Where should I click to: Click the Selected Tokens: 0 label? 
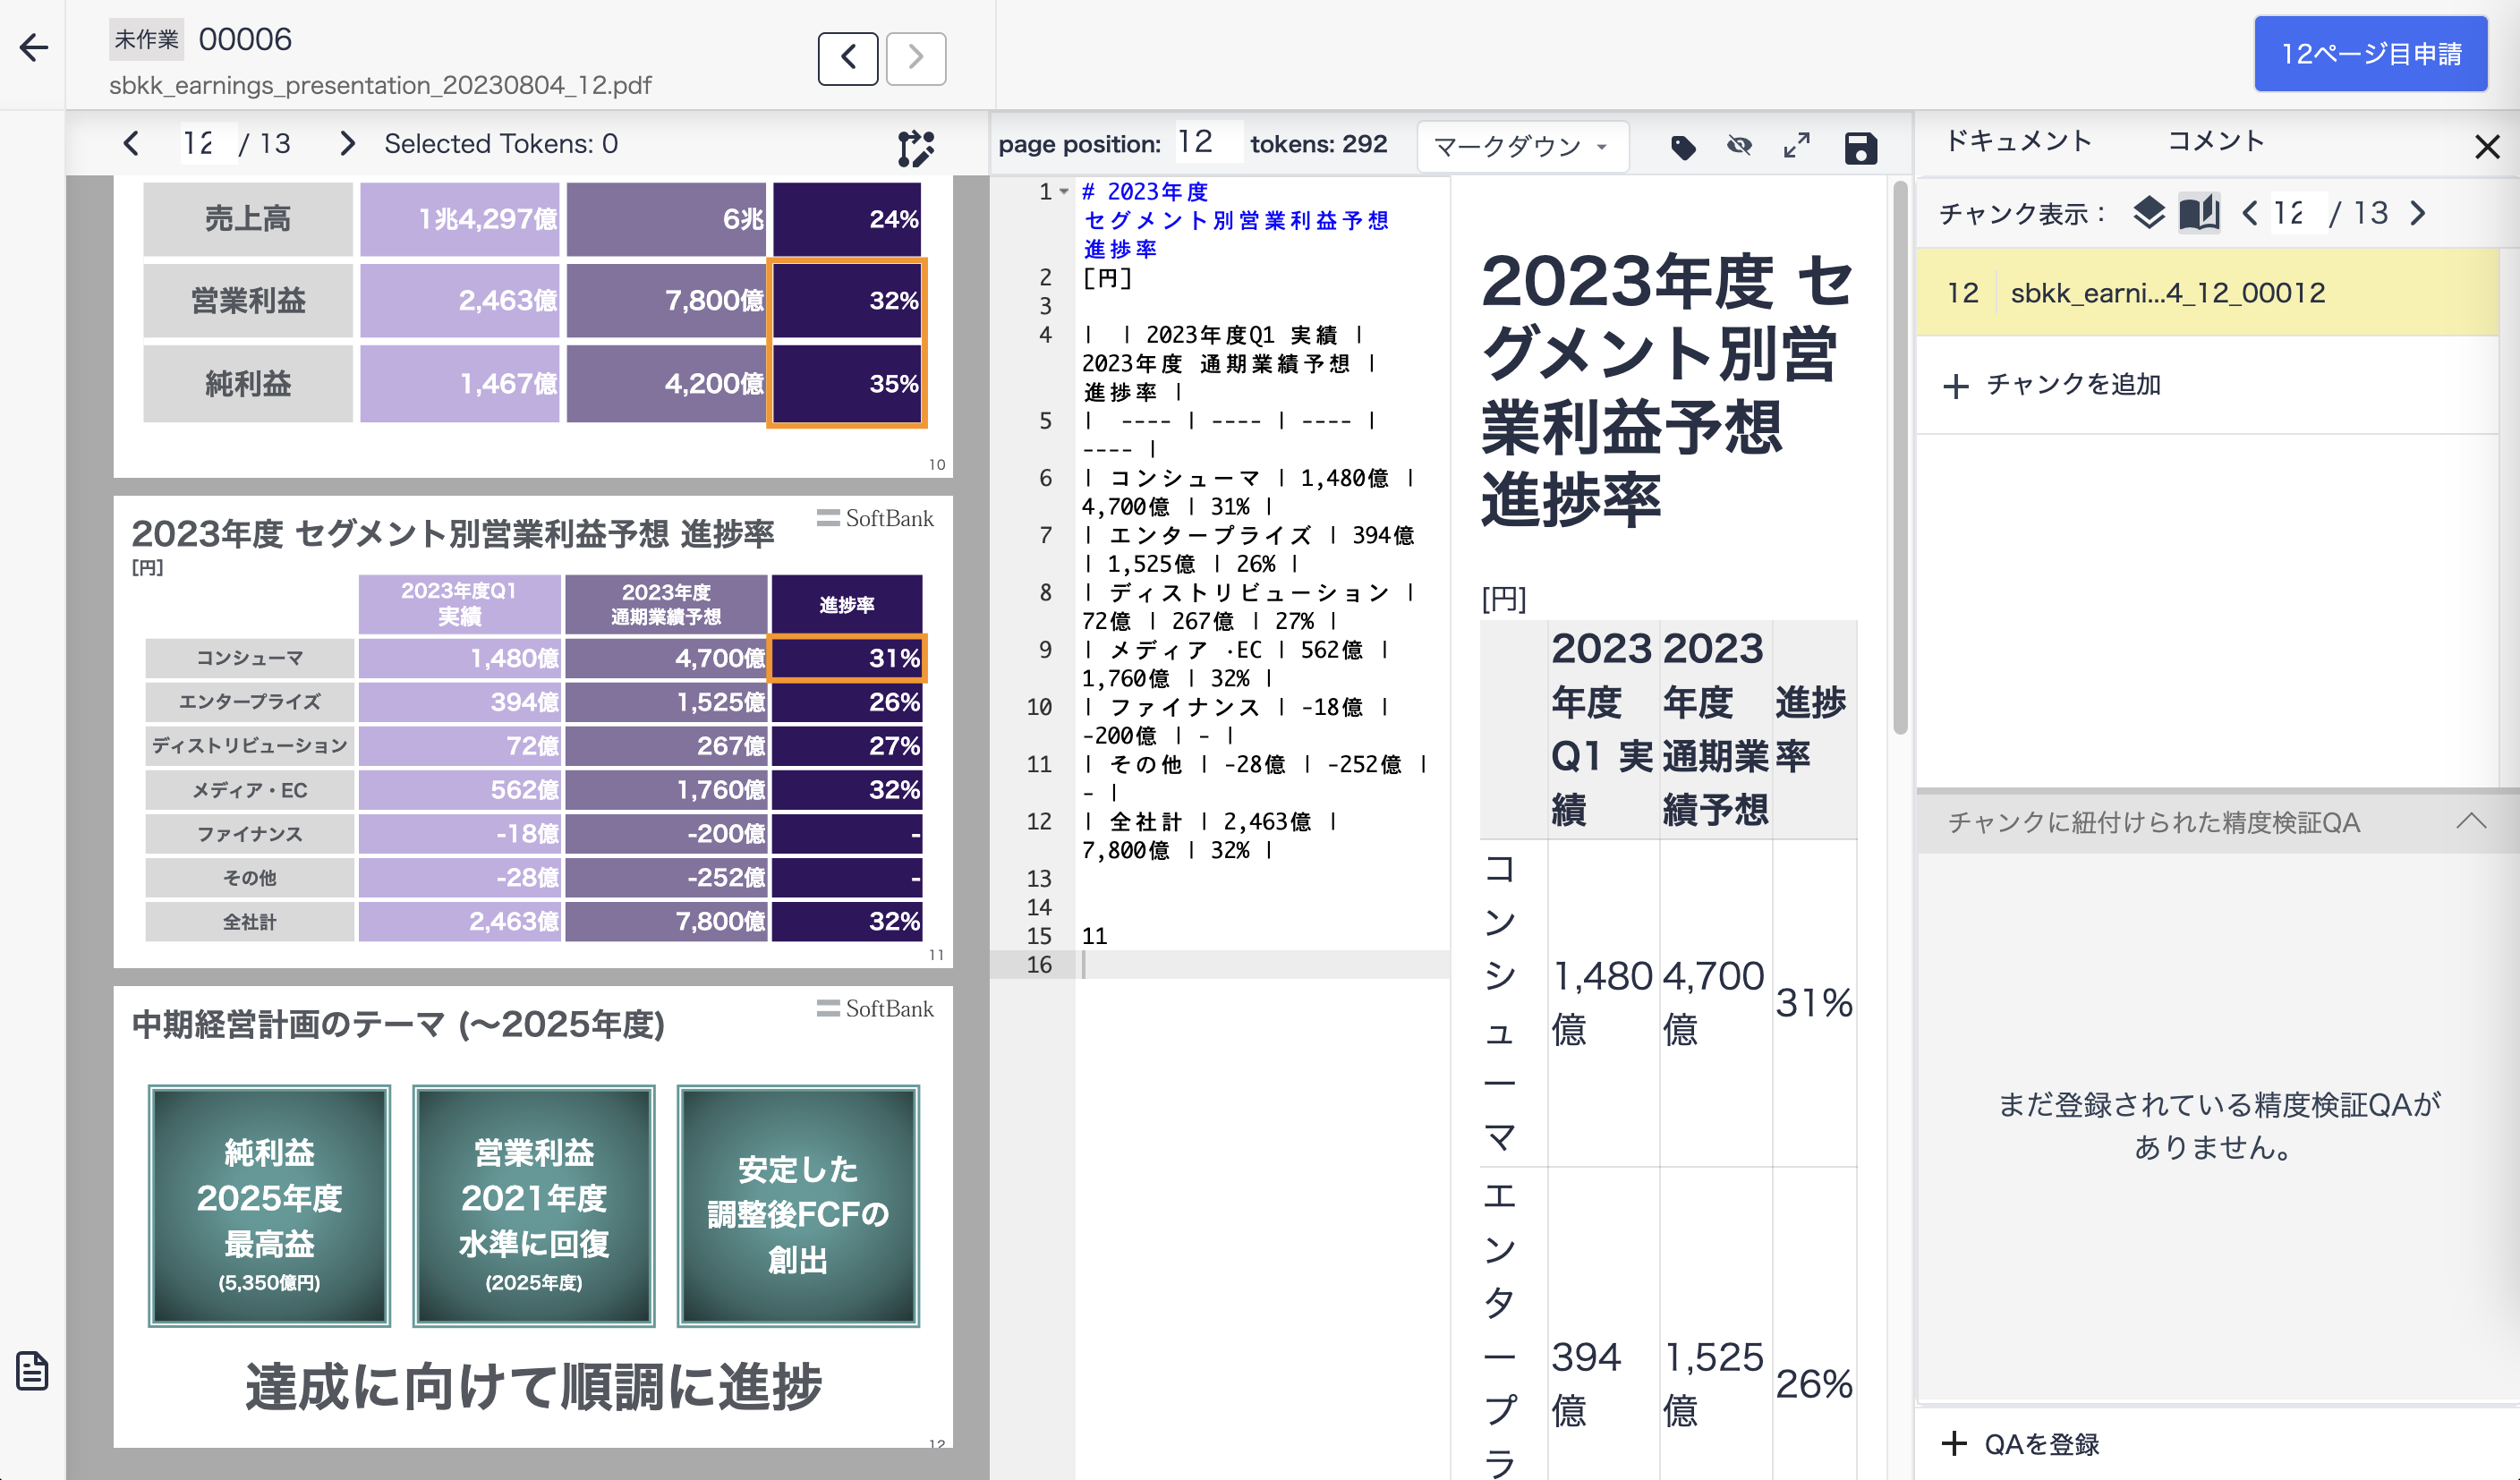pyautogui.click(x=501, y=144)
